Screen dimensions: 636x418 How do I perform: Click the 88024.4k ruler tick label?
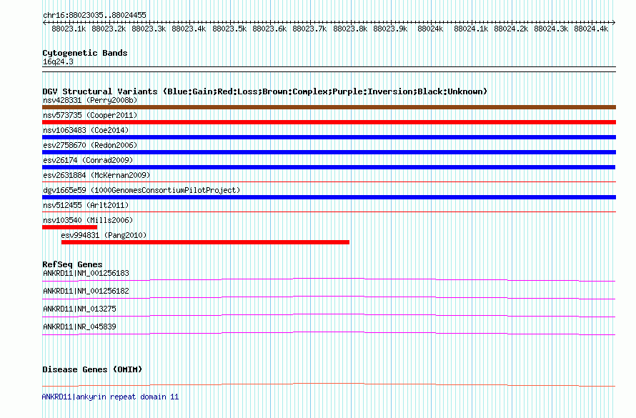point(591,29)
